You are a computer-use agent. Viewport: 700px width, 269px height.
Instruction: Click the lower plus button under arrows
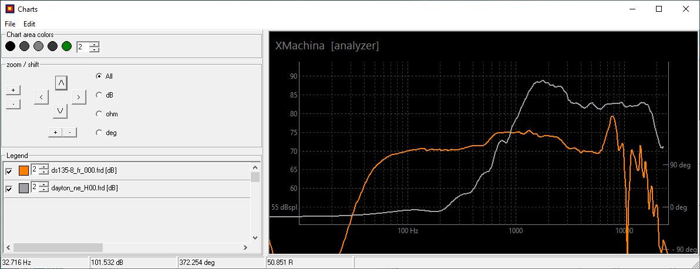(55, 132)
